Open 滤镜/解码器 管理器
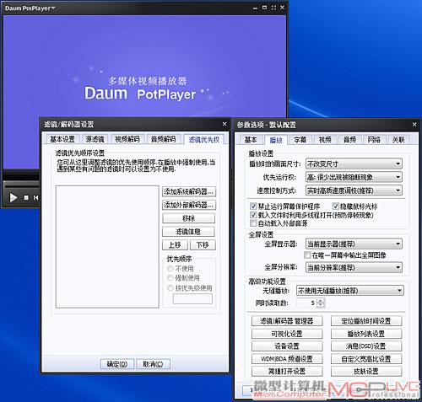Viewport: 422px width, 402px height. pos(287,321)
